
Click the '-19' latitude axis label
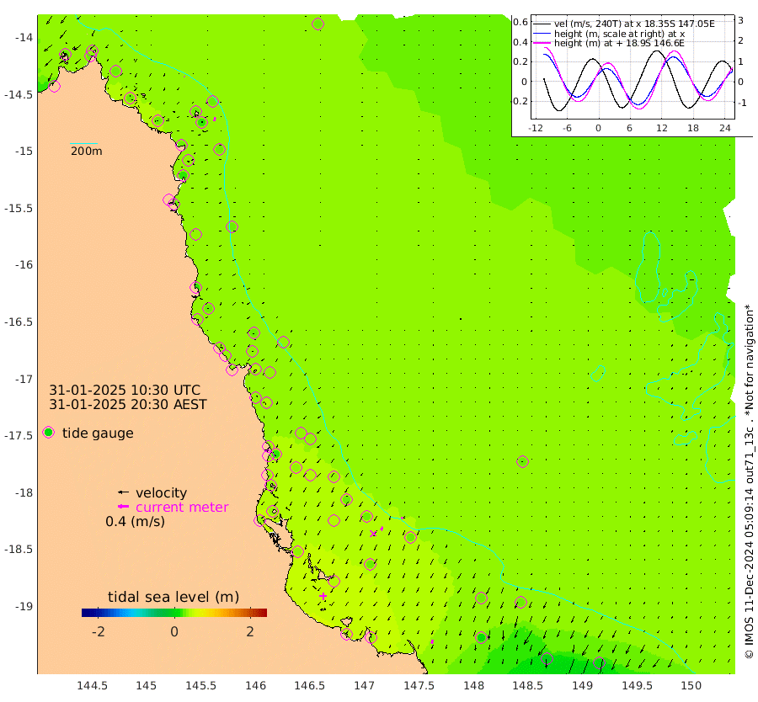tap(24, 606)
